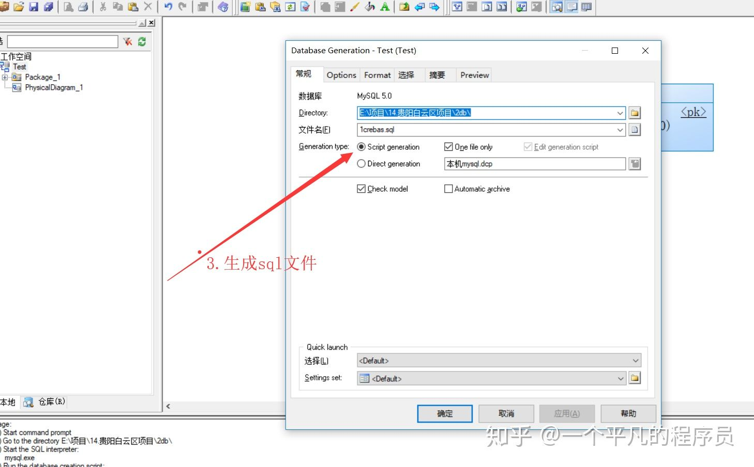This screenshot has height=467, width=754.
Task: Click the Copy icon in toolbar
Action: coord(118,7)
